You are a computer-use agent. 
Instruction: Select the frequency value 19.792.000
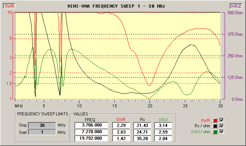click(x=91, y=138)
